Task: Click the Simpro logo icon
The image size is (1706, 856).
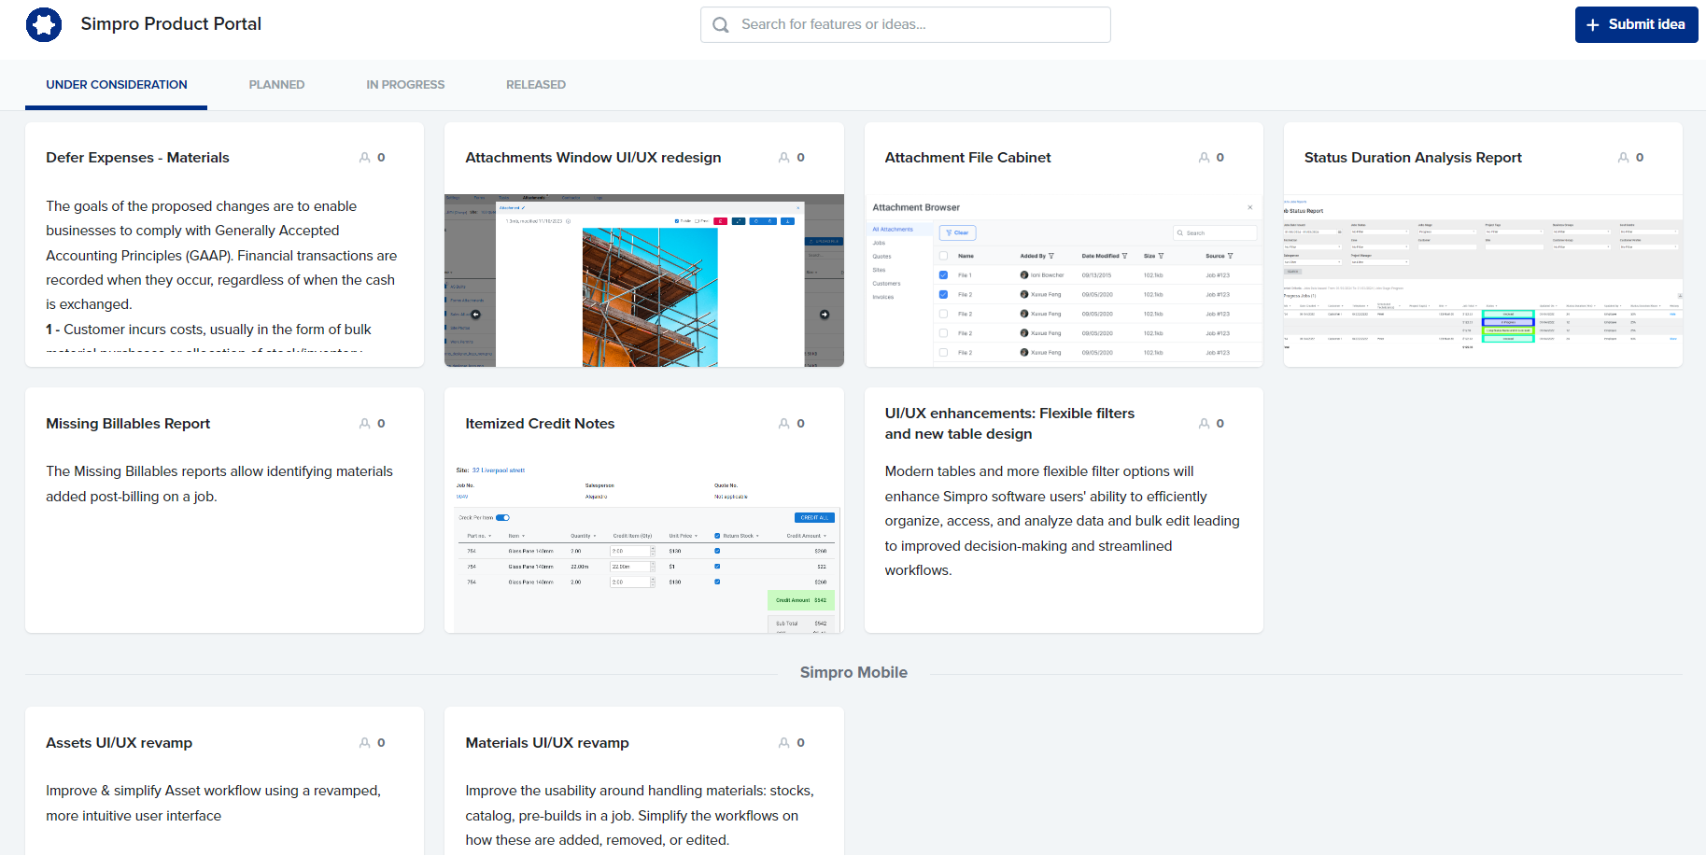Action: pyautogui.click(x=44, y=24)
